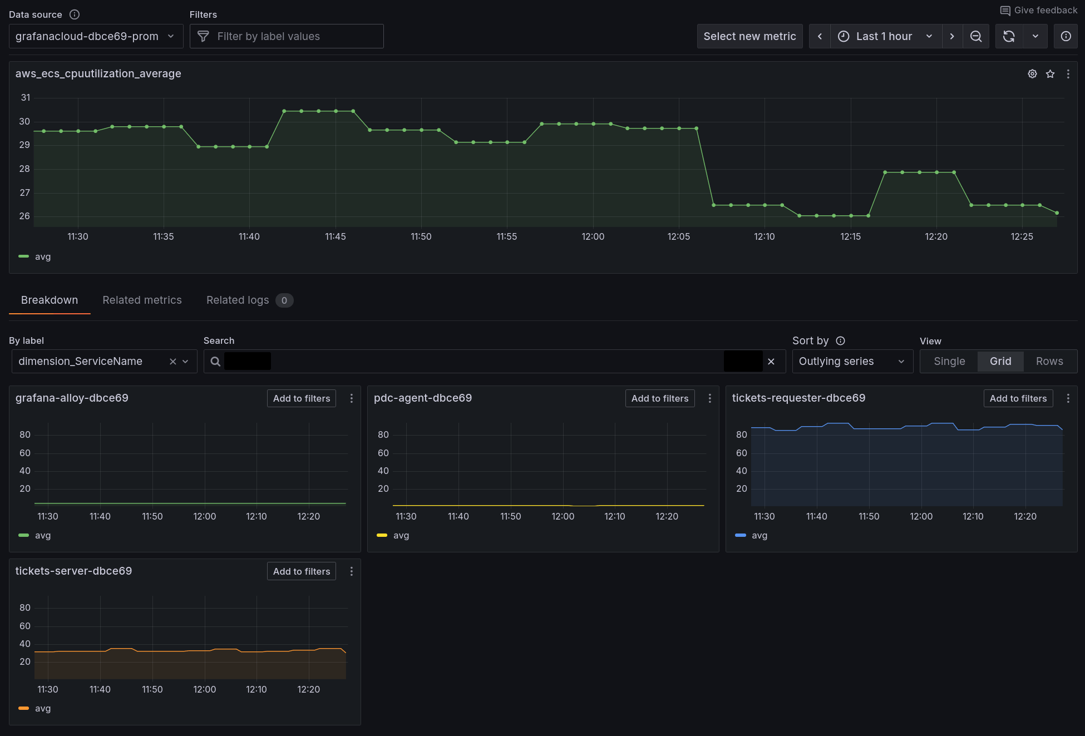Click the refresh dashboard icon
This screenshot has width=1085, height=736.
1009,36
